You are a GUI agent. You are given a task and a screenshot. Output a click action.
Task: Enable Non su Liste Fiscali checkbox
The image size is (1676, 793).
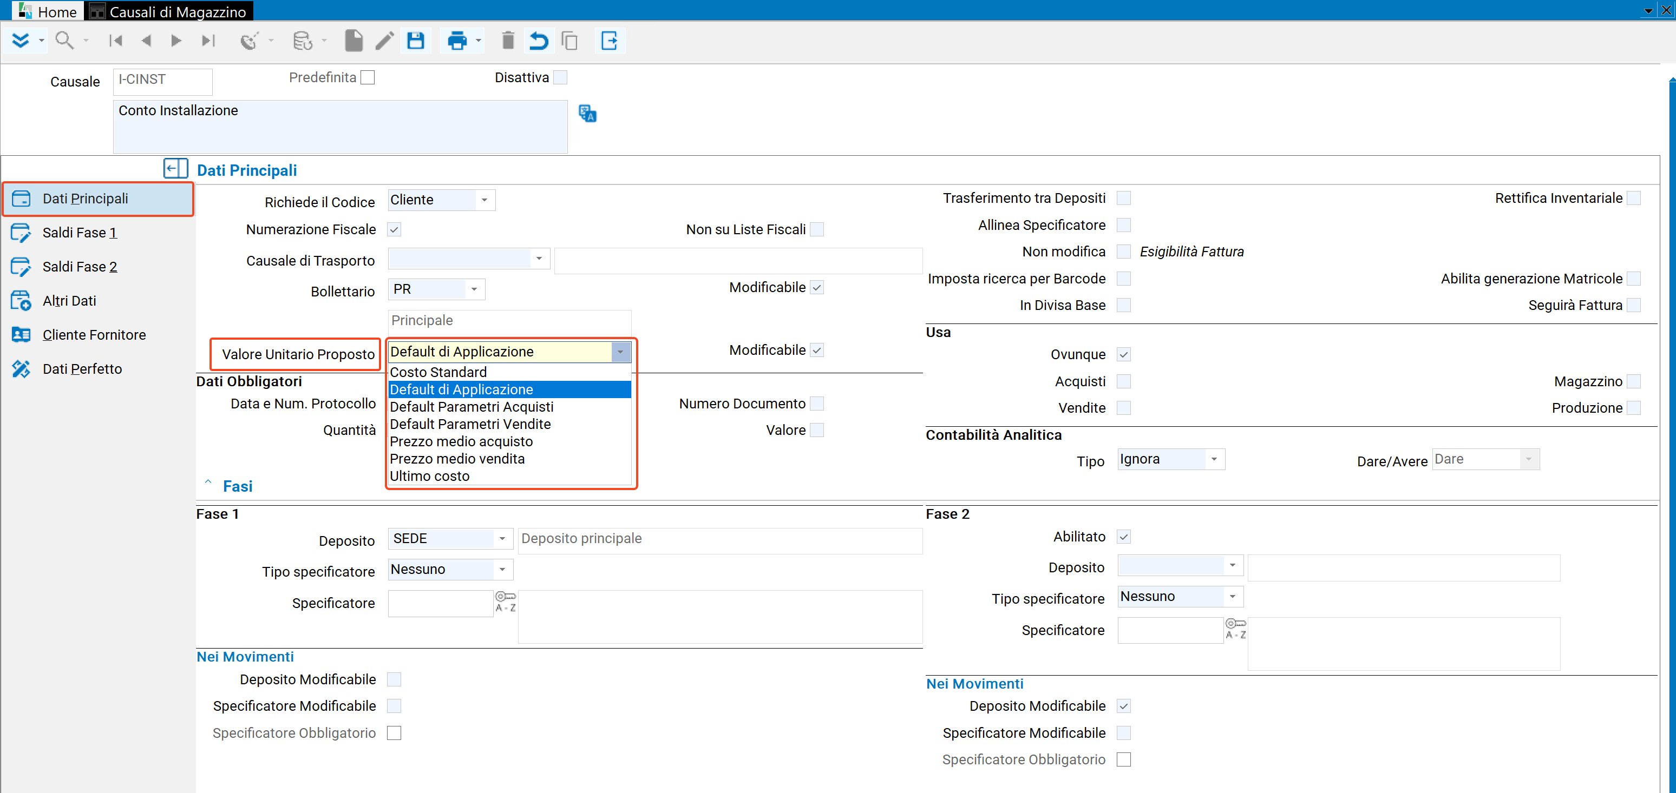click(817, 229)
